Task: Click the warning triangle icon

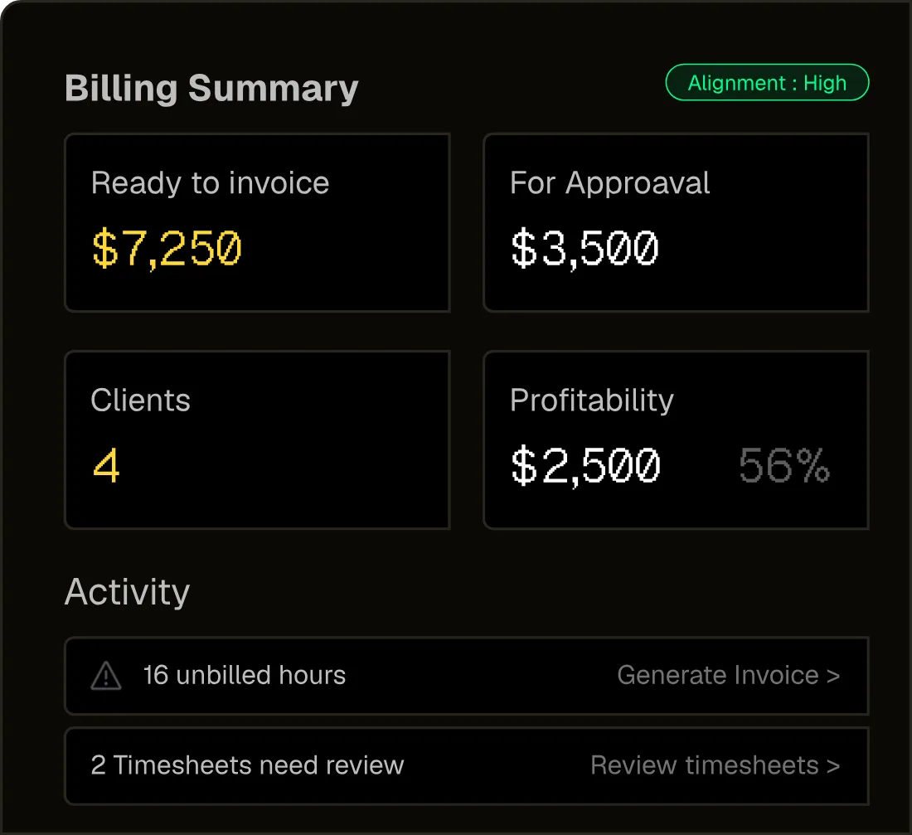Action: pos(106,676)
